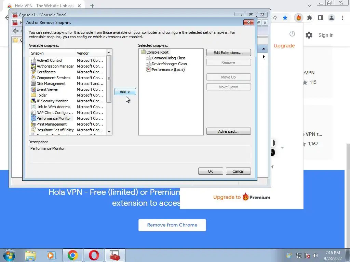Collapse the console Actions pane up arrow
Screen dimensions: 350x262
pyautogui.click(x=264, y=49)
